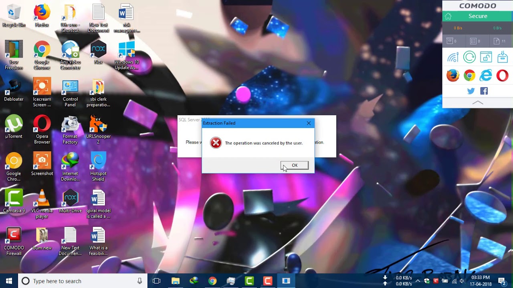Image resolution: width=513 pixels, height=288 pixels.
Task: Click the Windows Start button
Action: [9, 281]
